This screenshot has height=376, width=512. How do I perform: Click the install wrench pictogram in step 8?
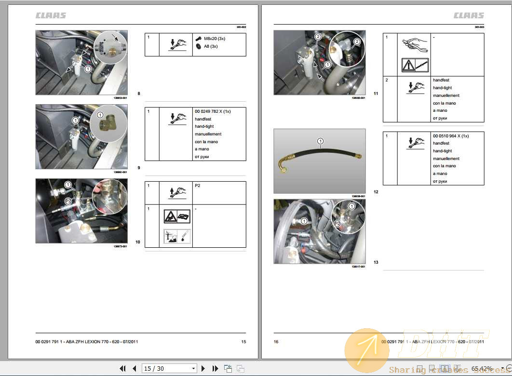pyautogui.click(x=177, y=44)
